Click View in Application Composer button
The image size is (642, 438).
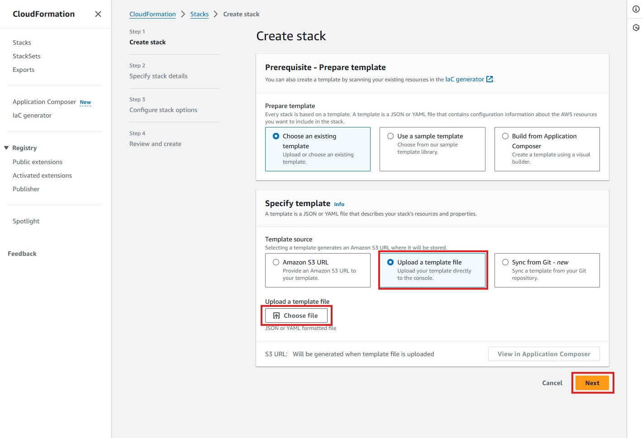[544, 354]
